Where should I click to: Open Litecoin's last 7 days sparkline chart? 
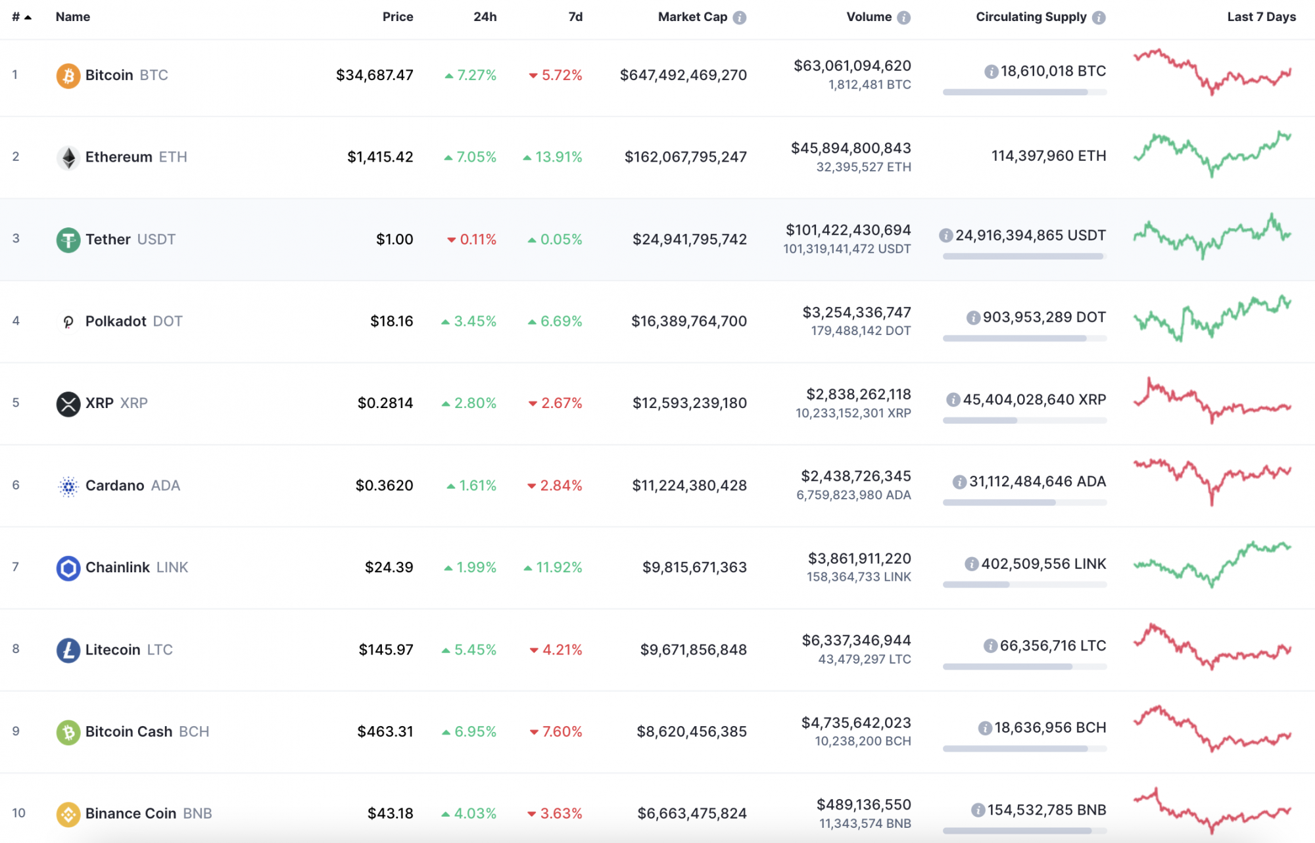pos(1212,647)
